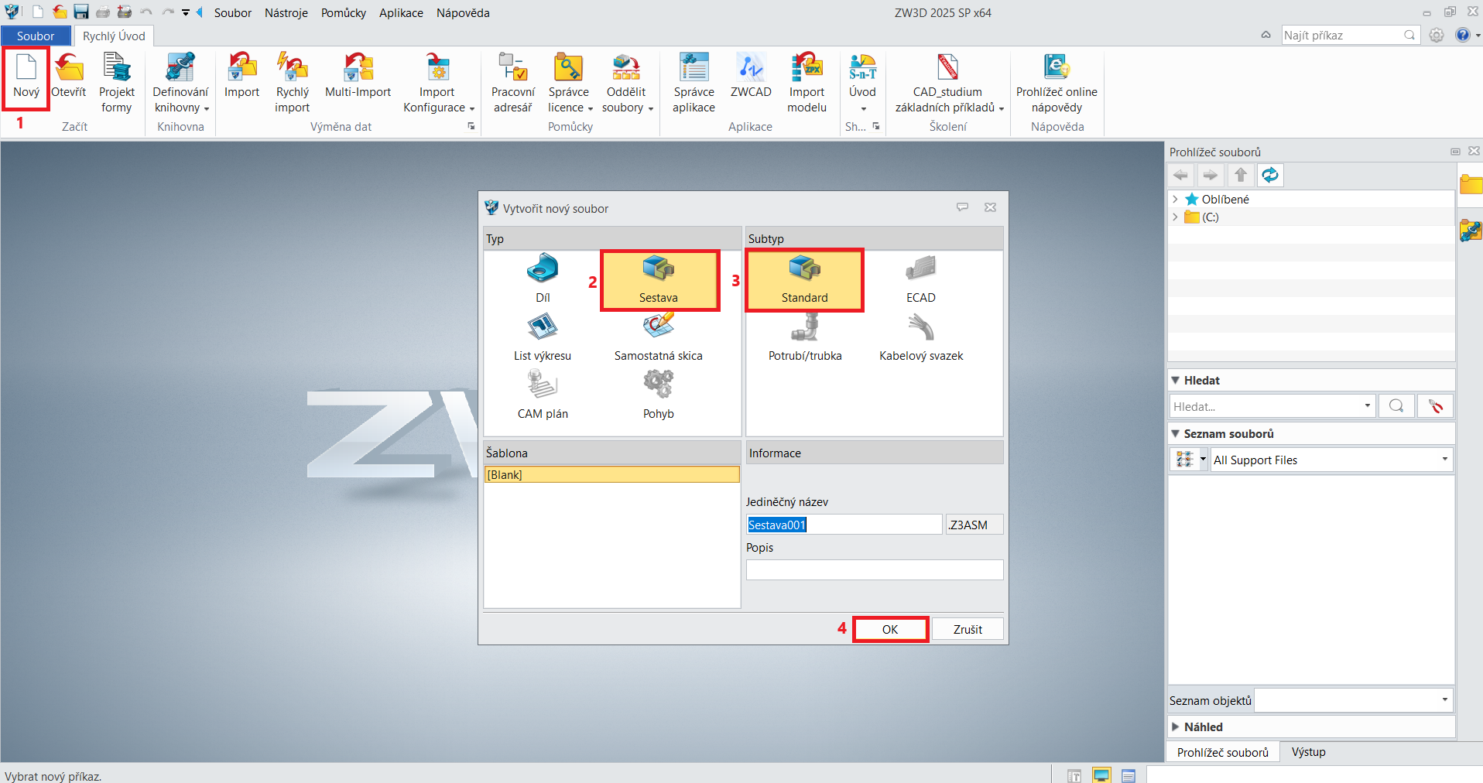Select the Díl type icon
Screen dimensions: 1483x783
543,277
